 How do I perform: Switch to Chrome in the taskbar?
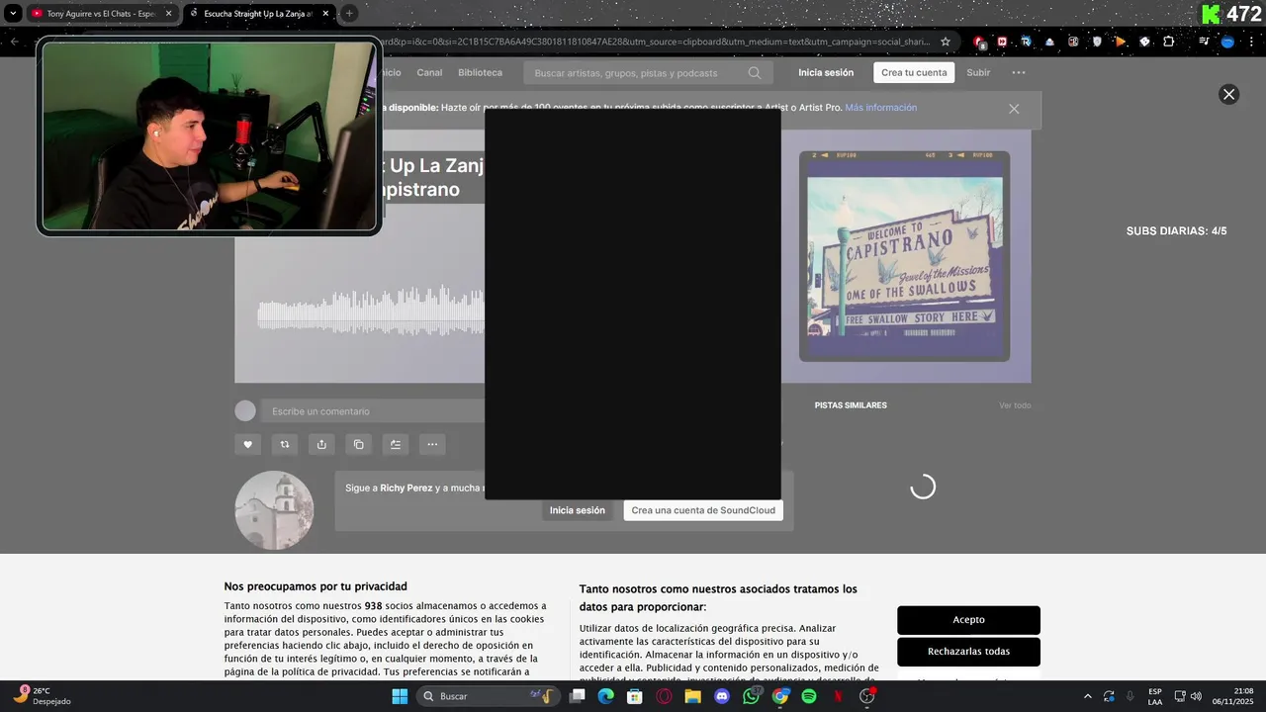[780, 696]
